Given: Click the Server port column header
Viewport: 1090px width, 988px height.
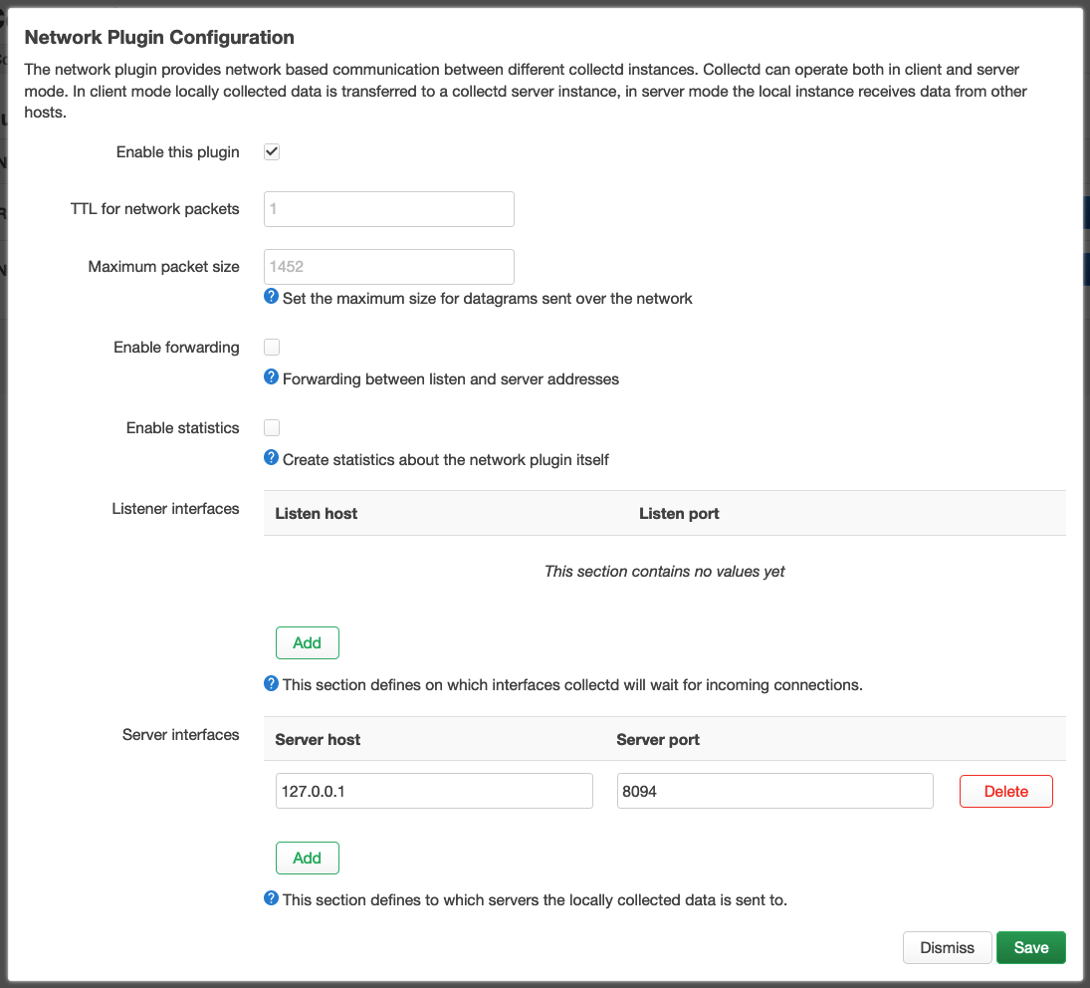Looking at the screenshot, I should pos(658,740).
